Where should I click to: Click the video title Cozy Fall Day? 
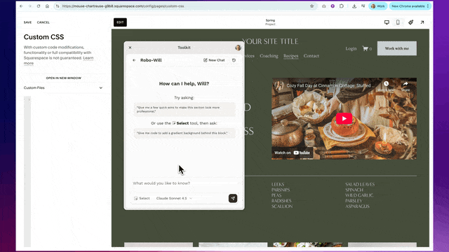tap(328, 85)
